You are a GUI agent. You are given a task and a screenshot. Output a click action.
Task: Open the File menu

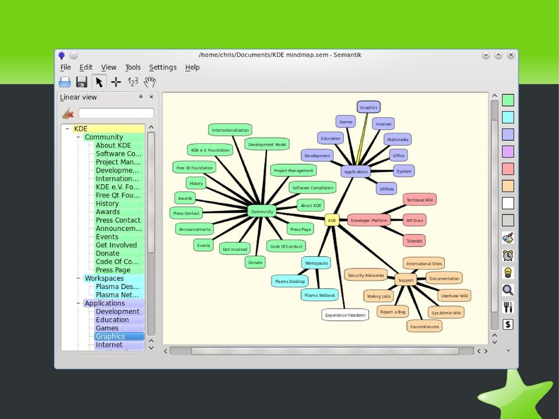[x=65, y=68]
